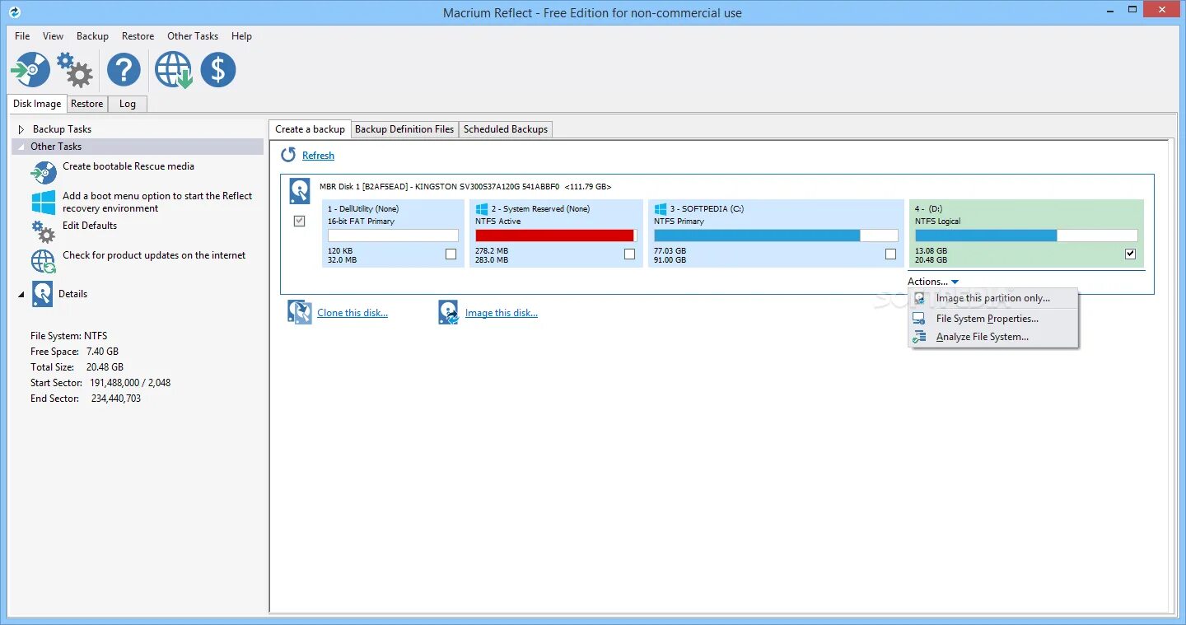1186x625 pixels.
Task: Click the blue help question mark icon
Action: click(124, 70)
